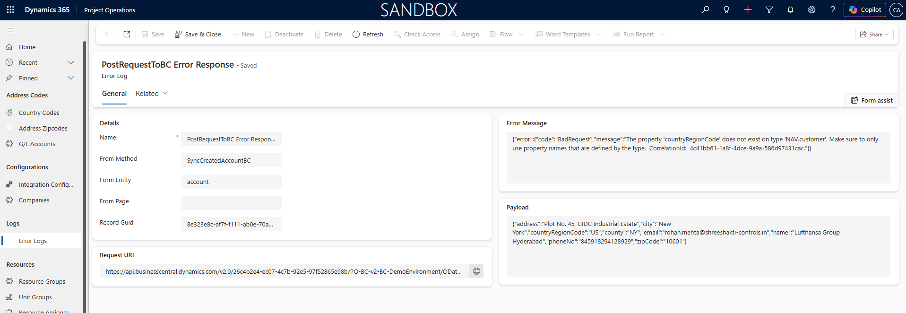Click Word Templates command
Screen dimensions: 906x313
point(562,34)
